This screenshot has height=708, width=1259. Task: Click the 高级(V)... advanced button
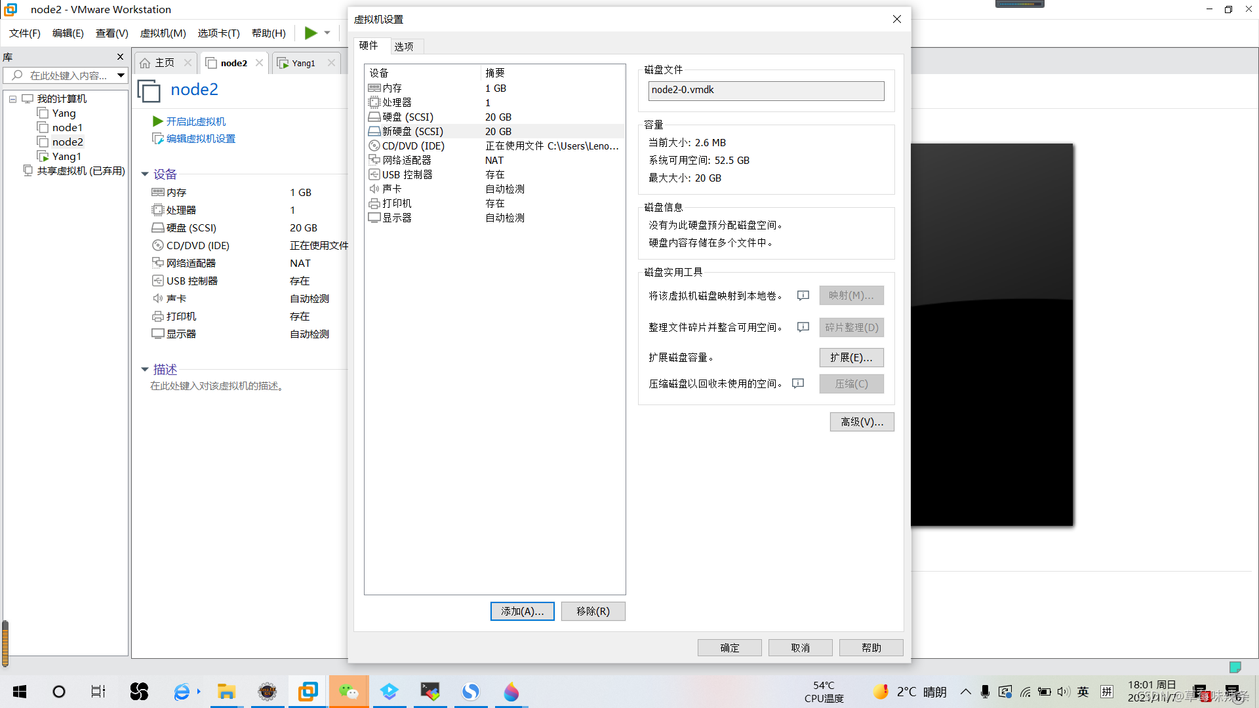(862, 422)
